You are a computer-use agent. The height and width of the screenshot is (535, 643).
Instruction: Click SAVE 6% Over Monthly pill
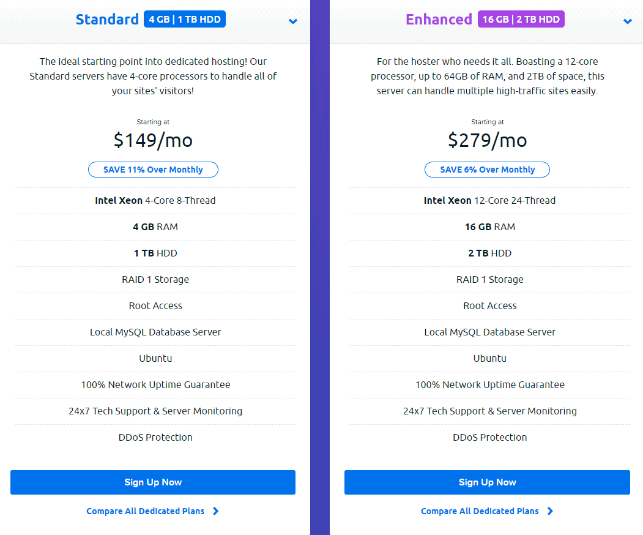click(x=487, y=170)
